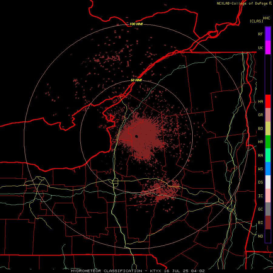Screen dimensions: 273x273
Task: Click the "HR" legend label
Action: tap(260, 142)
